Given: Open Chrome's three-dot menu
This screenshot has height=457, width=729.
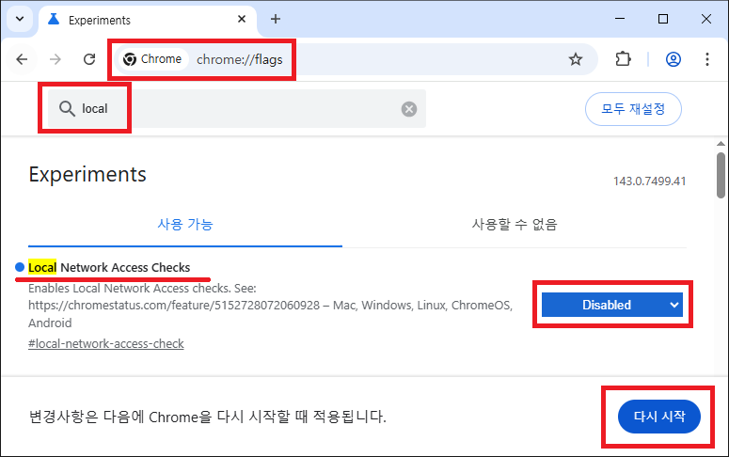Looking at the screenshot, I should [x=707, y=59].
